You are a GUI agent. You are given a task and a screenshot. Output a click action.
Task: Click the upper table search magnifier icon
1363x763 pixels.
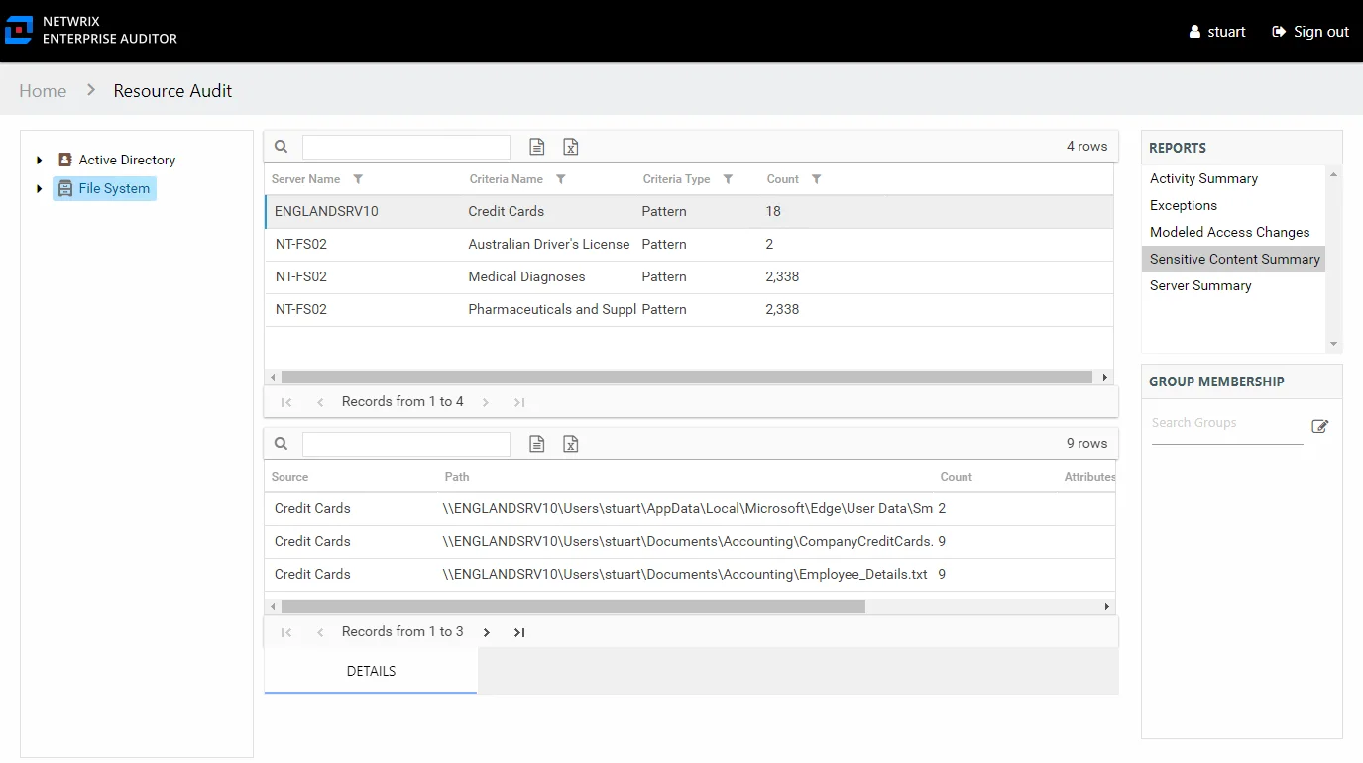pyautogui.click(x=282, y=147)
